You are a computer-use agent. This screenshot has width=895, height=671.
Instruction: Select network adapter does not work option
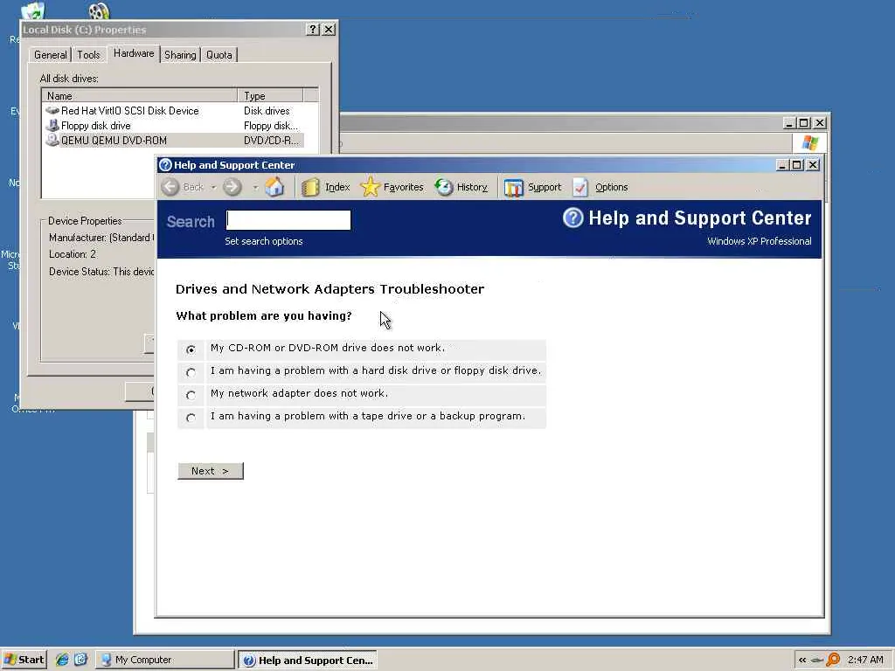[191, 395]
